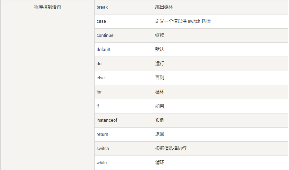Click the 默认 description cell
The width and height of the screenshot is (289, 170).
(x=160, y=49)
